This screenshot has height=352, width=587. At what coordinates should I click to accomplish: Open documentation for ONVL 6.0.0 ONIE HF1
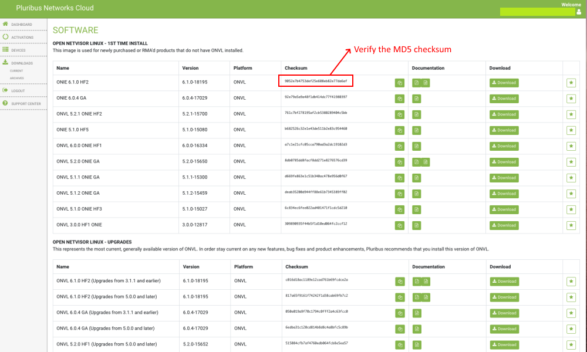point(416,146)
